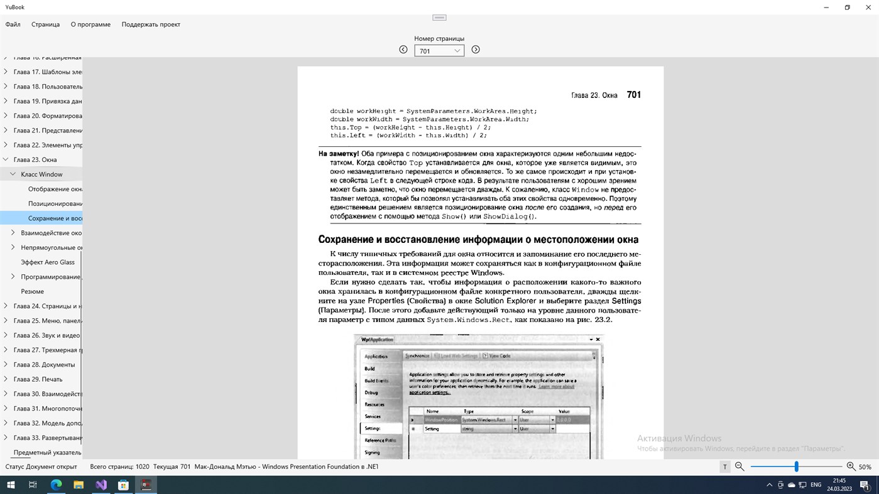Expand Непрямоугольные окна node
The height and width of the screenshot is (494, 879).
(x=13, y=247)
